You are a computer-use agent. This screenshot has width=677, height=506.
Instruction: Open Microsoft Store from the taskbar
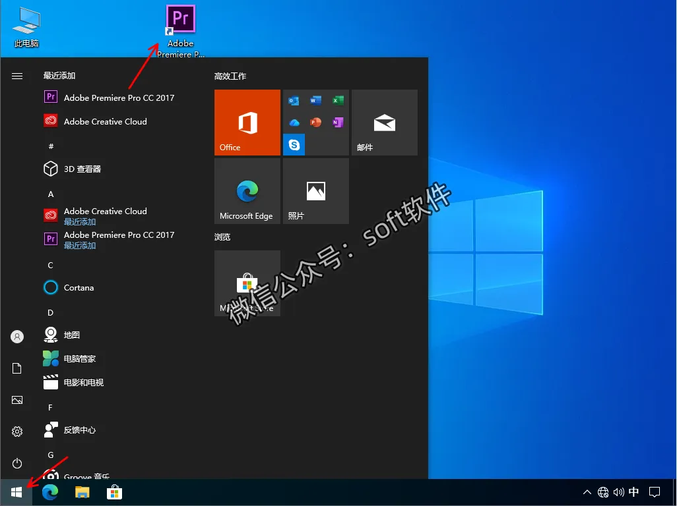click(114, 492)
